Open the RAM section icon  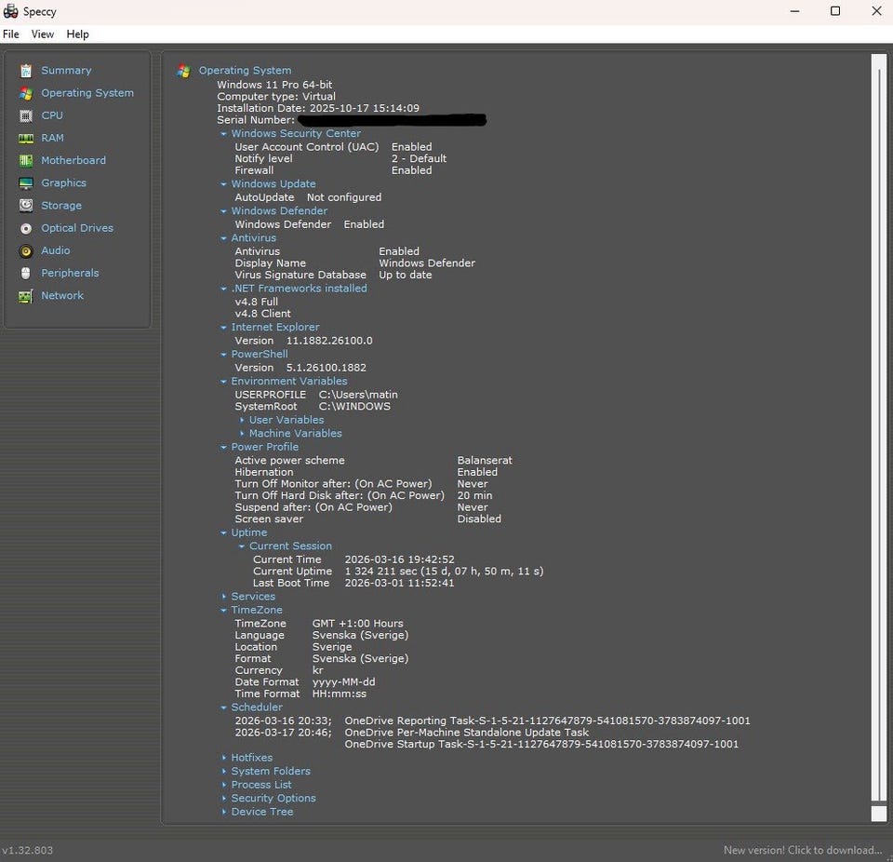pos(25,138)
